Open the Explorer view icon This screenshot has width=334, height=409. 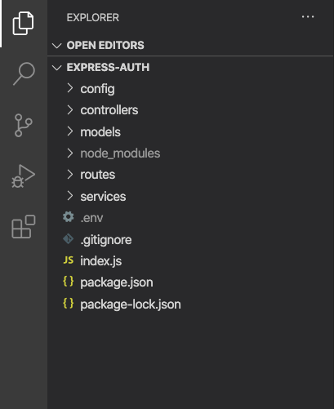tap(23, 24)
